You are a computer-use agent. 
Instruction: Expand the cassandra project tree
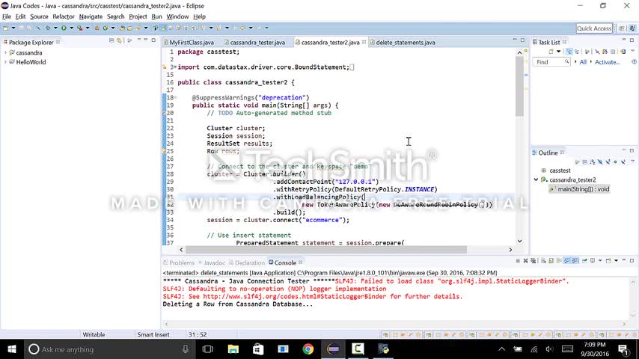point(5,52)
